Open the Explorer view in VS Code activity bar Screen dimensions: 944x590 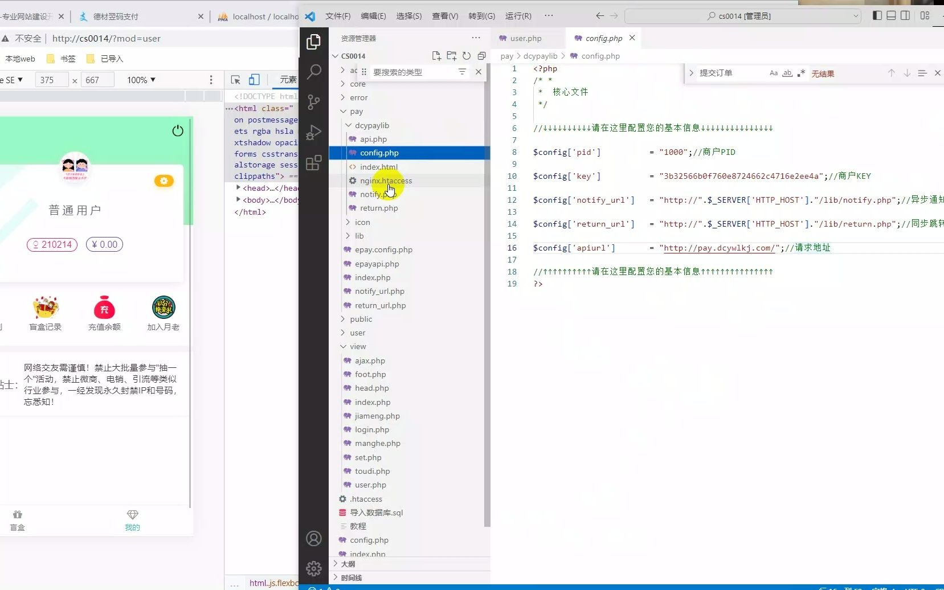[313, 42]
